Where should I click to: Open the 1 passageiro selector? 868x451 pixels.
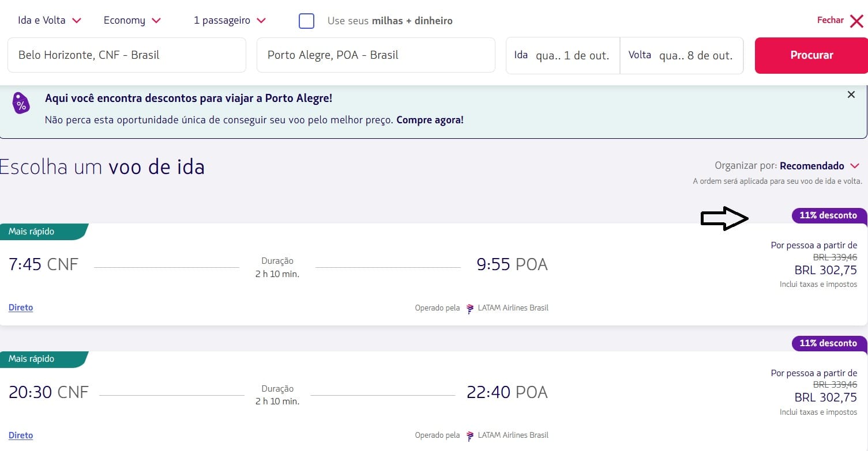tap(230, 21)
